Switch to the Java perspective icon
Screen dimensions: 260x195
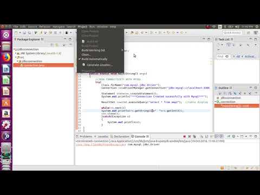256,32
